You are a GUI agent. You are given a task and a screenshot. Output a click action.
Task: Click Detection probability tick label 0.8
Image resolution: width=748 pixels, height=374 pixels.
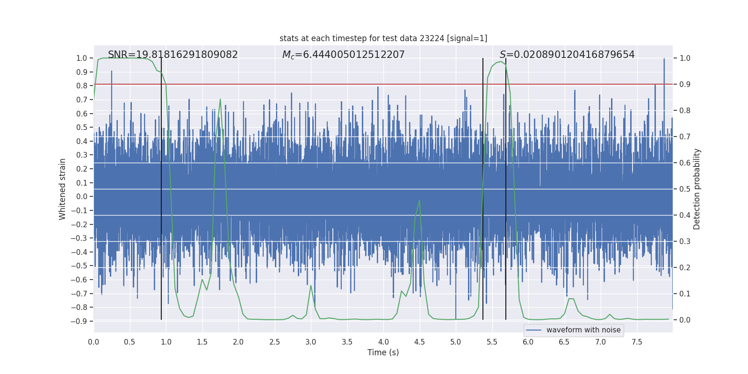tap(685, 110)
